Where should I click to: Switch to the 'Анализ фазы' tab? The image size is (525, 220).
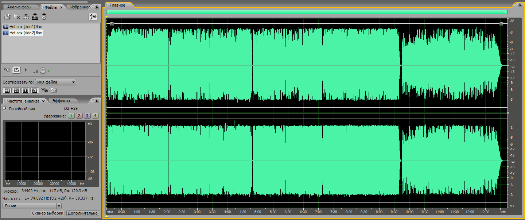(x=19, y=7)
